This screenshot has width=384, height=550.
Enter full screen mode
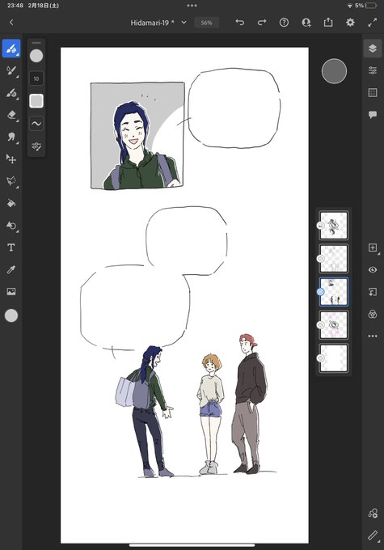click(373, 23)
